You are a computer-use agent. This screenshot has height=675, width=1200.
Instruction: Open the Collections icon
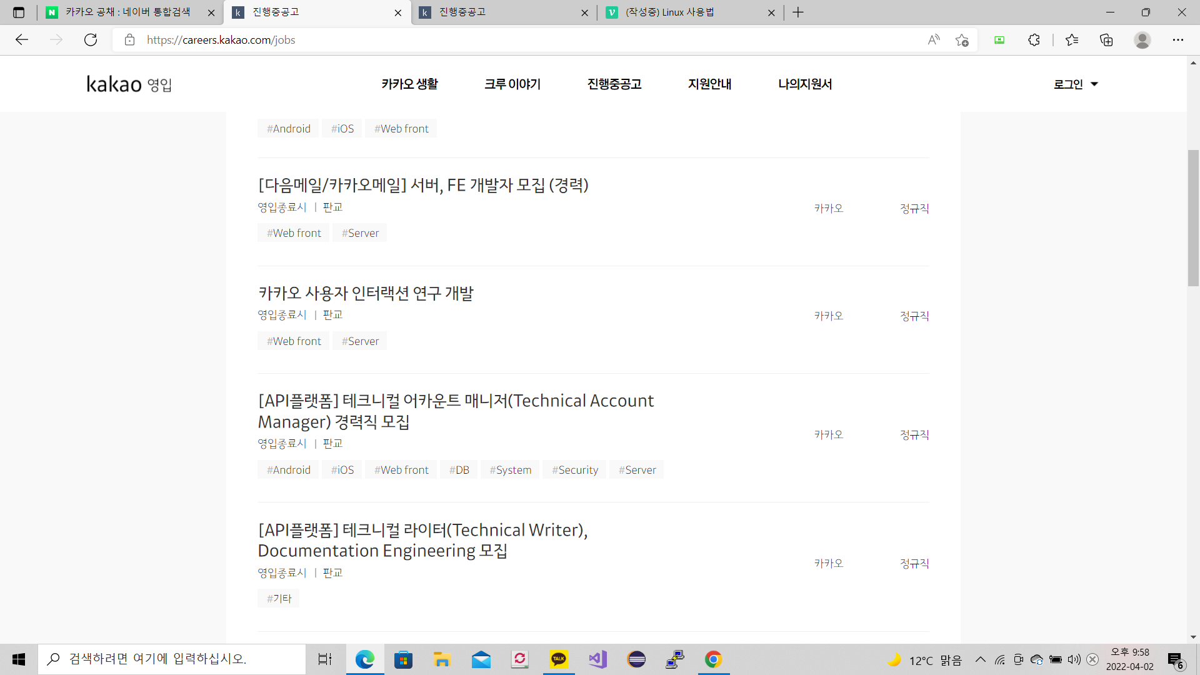click(1106, 40)
